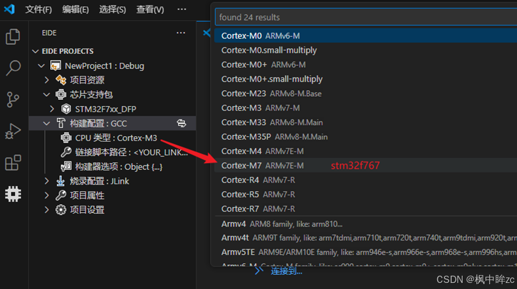Image resolution: width=517 pixels, height=289 pixels.
Task: Open the Explorer view in activity bar
Action: (x=13, y=36)
